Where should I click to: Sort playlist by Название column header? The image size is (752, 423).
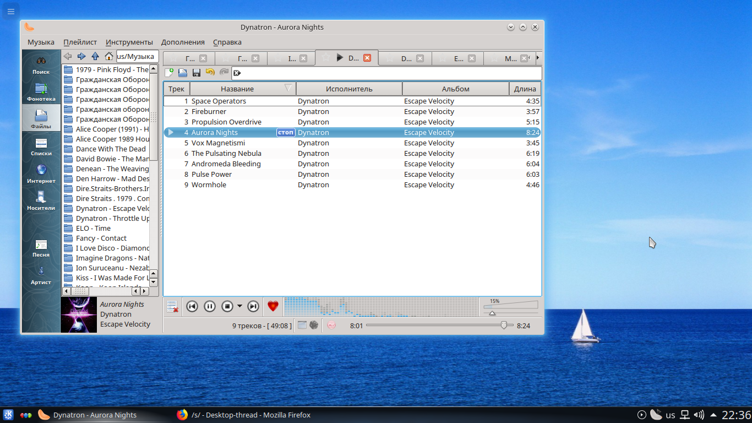237,89
